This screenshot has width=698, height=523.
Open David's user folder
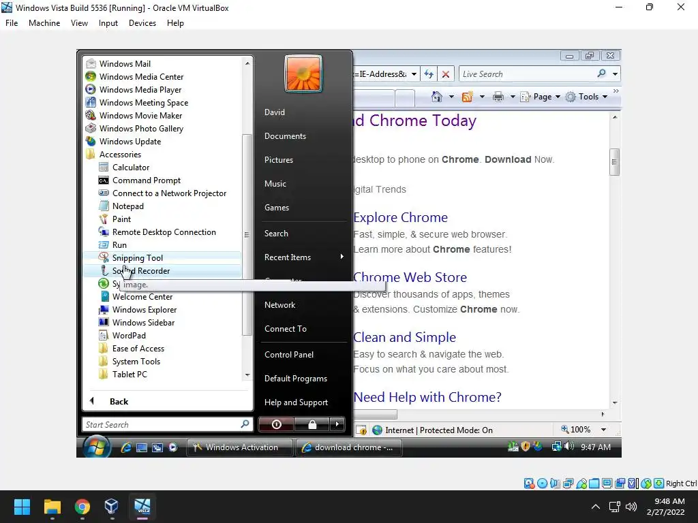click(275, 112)
